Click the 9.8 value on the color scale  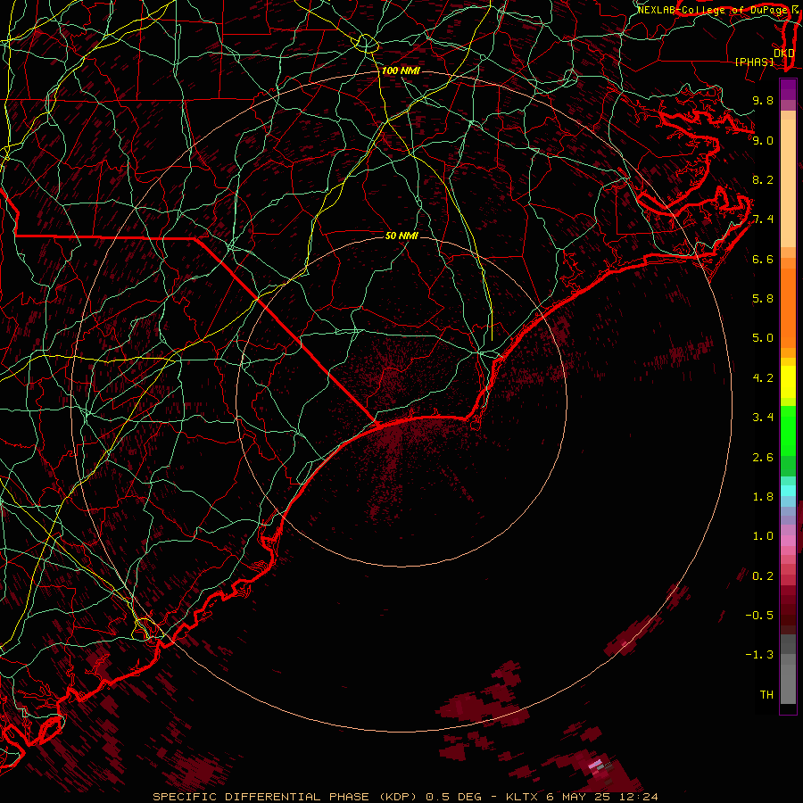(763, 100)
